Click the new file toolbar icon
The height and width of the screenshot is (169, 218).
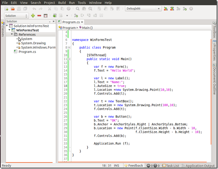(x=6, y=8)
